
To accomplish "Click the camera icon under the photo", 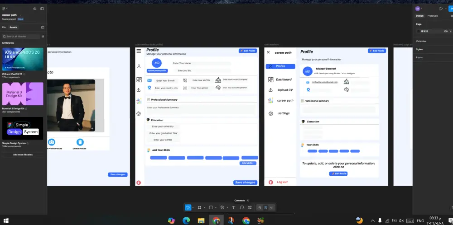I will 52,142.
